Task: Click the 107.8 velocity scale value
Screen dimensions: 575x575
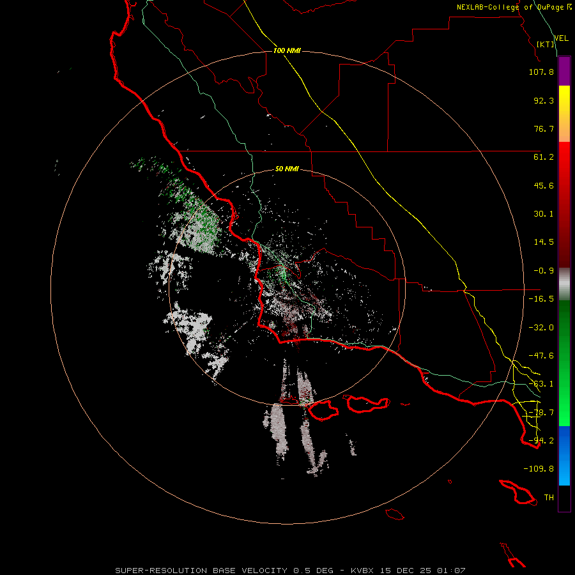Action: (x=541, y=72)
